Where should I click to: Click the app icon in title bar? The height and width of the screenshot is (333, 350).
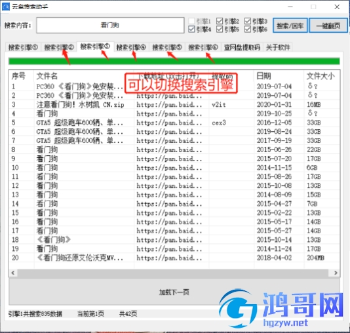click(6, 7)
